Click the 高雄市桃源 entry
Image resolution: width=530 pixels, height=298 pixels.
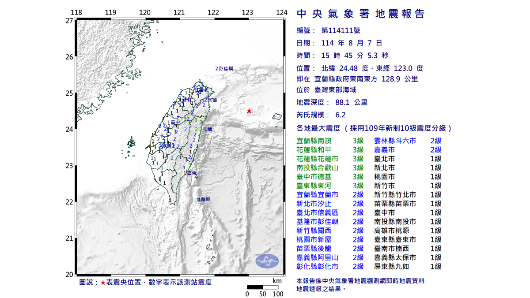point(391,231)
